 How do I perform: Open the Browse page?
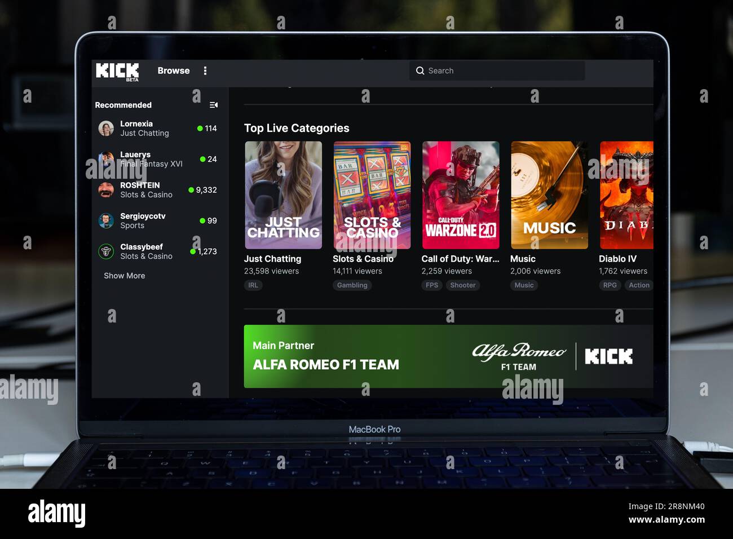tap(174, 70)
